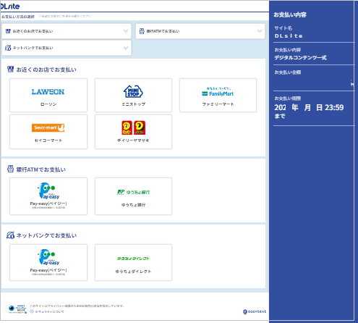
Task: Choose Pay-easy under the net bank section
Action: click(x=48, y=262)
